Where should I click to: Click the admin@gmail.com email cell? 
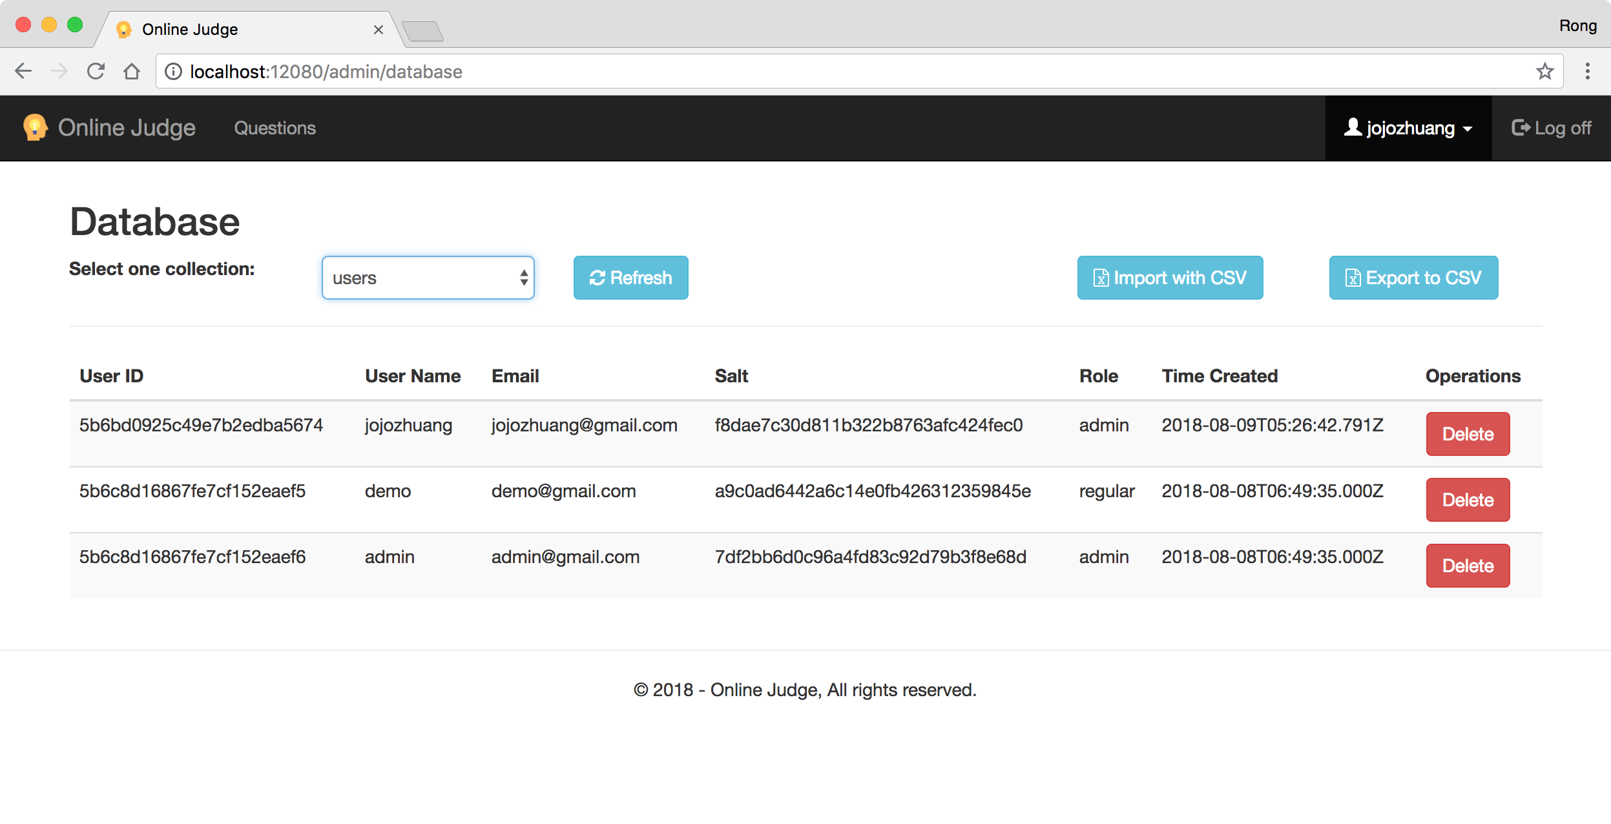pos(566,557)
